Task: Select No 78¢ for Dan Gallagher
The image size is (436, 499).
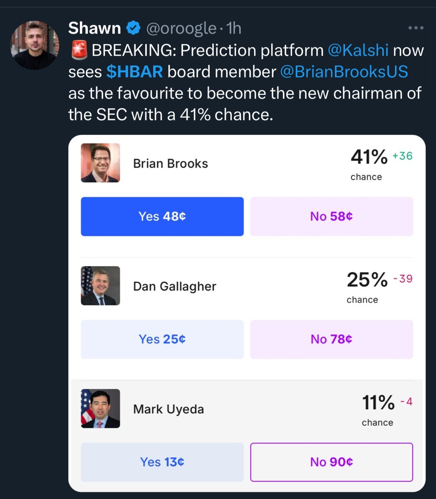Action: (332, 339)
